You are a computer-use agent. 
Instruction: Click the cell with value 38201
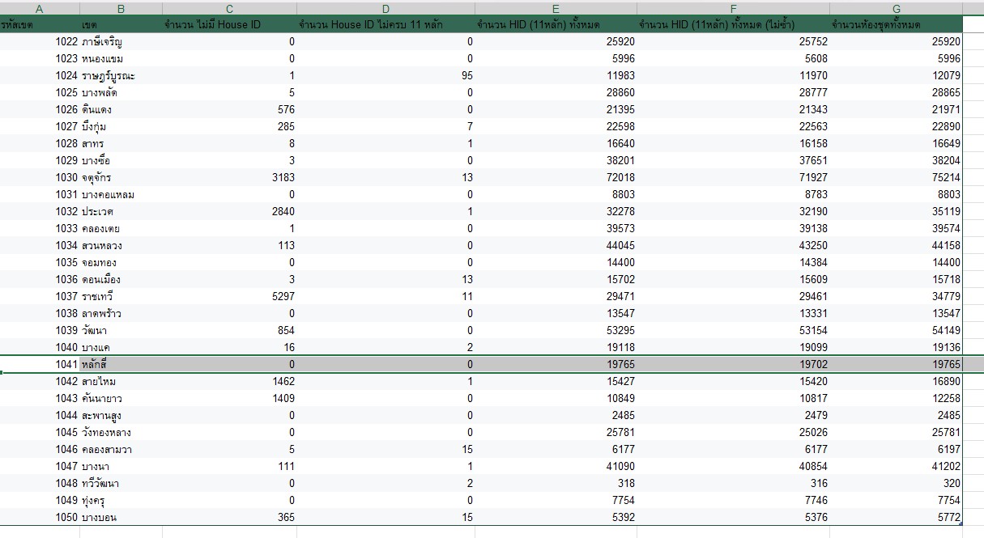[556, 160]
